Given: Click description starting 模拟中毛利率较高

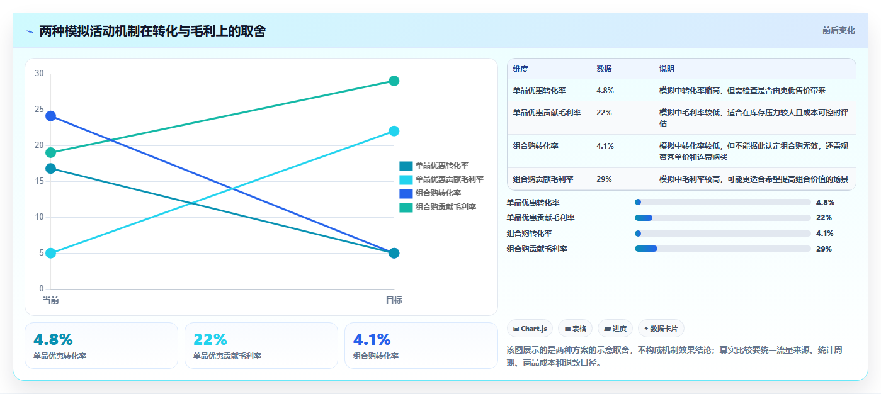Looking at the screenshot, I should 754,179.
